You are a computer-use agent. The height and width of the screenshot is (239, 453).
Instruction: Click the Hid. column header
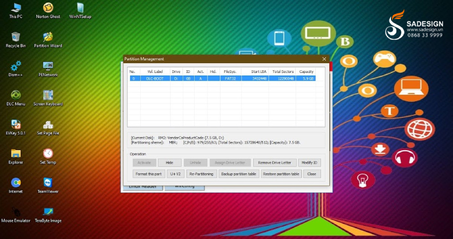pos(213,71)
